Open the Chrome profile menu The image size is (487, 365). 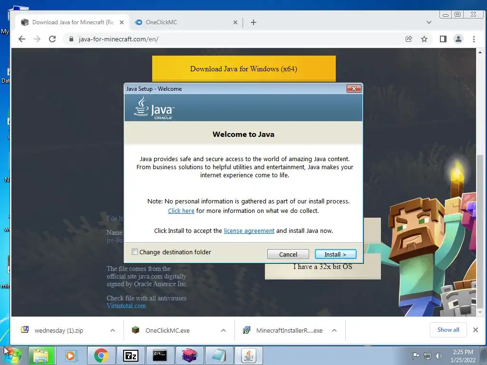[x=458, y=39]
